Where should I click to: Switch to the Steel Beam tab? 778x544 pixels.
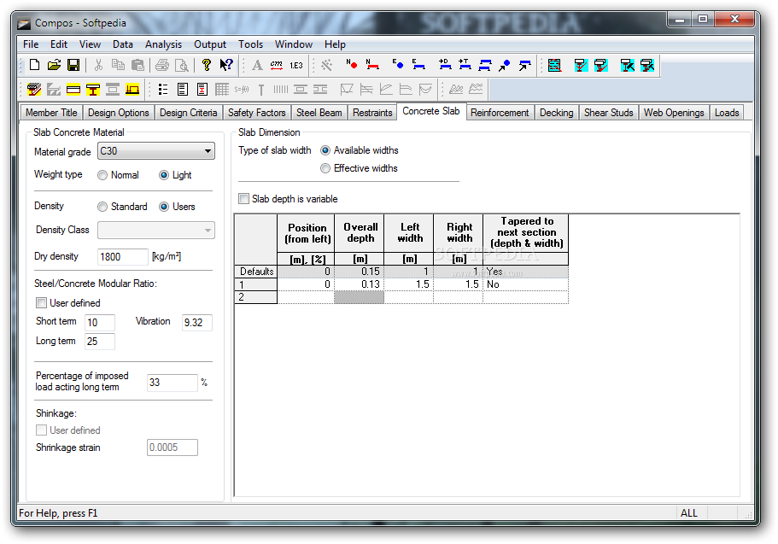click(x=319, y=113)
